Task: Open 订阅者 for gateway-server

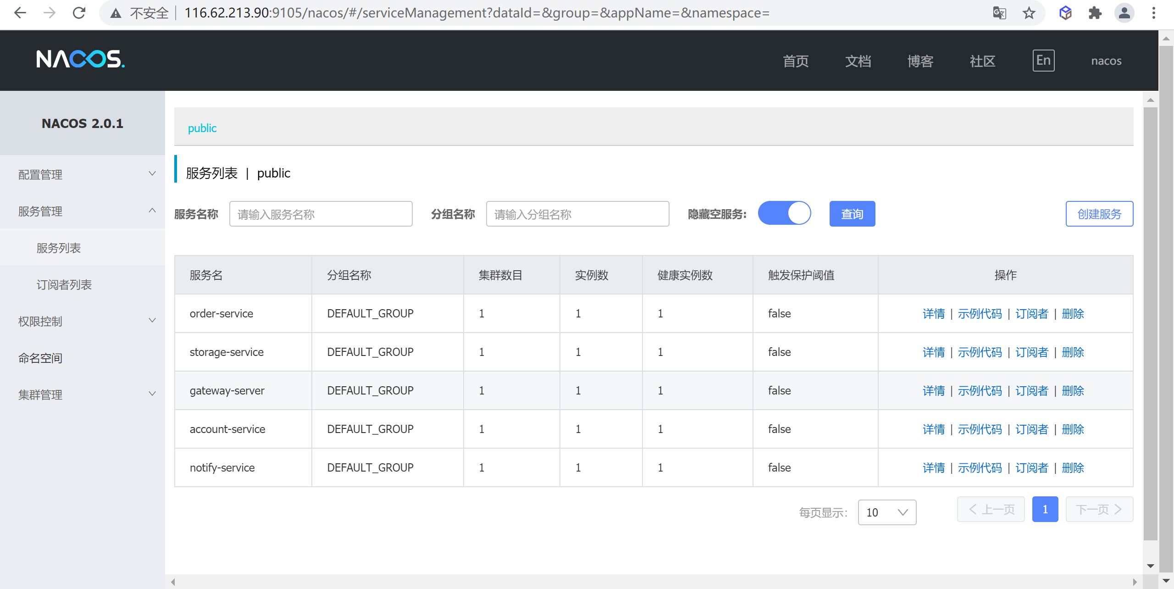Action: click(1031, 391)
